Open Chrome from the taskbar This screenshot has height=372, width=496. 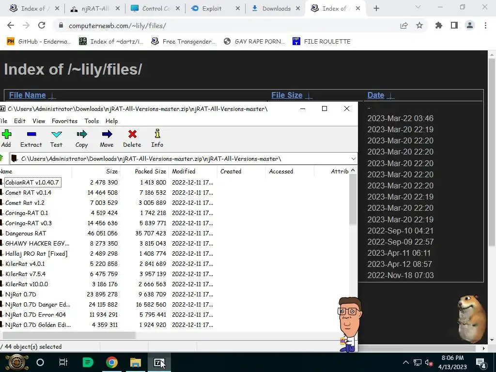click(112, 362)
